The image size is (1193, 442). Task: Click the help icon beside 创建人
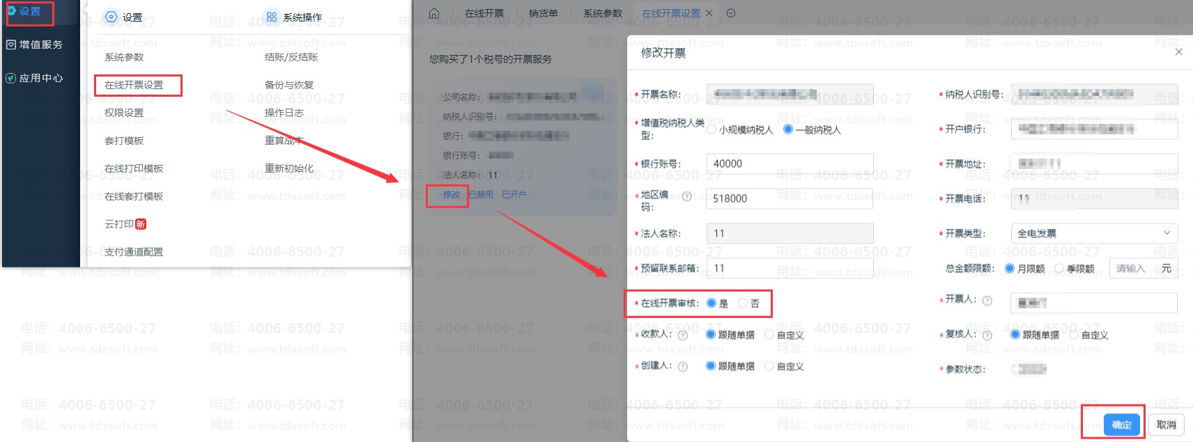pyautogui.click(x=682, y=367)
